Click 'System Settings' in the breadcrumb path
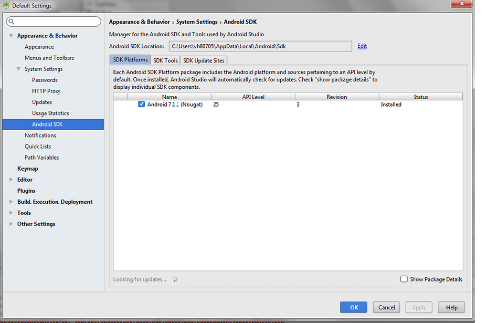The width and height of the screenshot is (487, 323). point(197,22)
